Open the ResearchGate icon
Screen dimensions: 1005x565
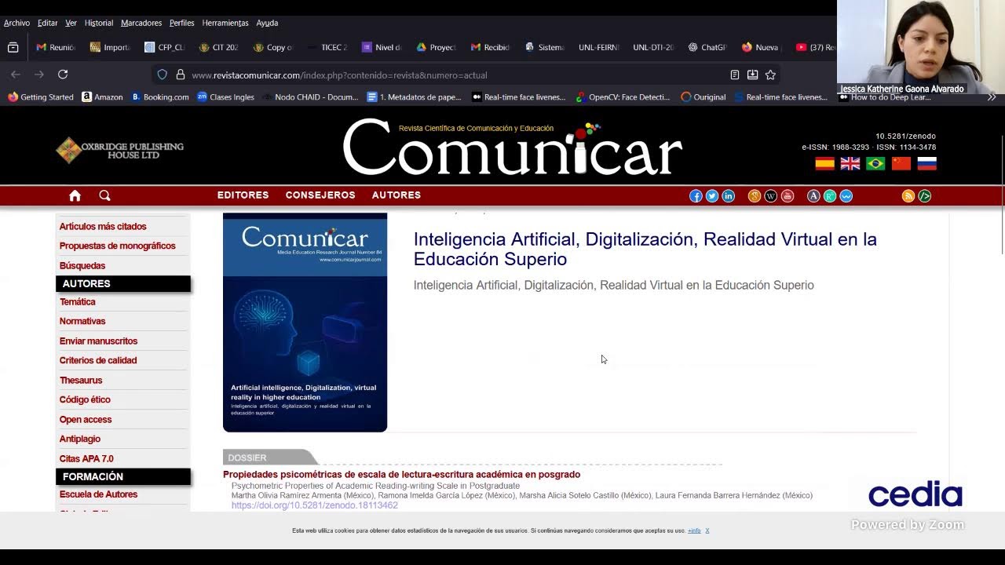[830, 196]
